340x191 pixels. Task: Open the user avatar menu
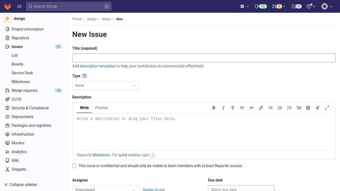[x=327, y=6]
